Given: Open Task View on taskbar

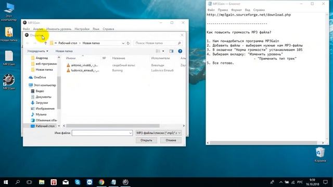Looking at the screenshot, I should (29, 182).
